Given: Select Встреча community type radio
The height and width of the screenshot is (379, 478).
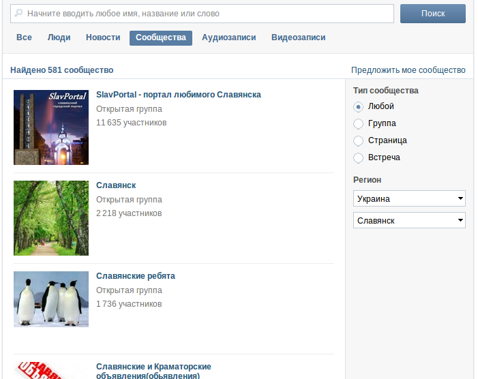Looking at the screenshot, I should [x=358, y=158].
